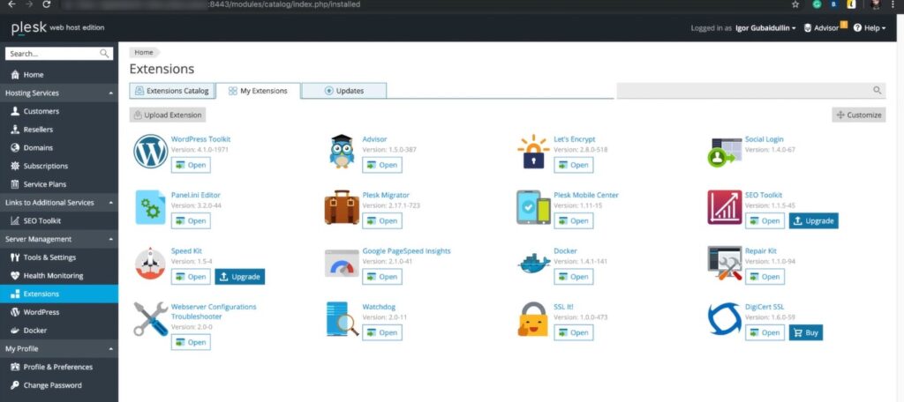
Task: Click the Docker whale extension icon
Action: click(x=533, y=263)
